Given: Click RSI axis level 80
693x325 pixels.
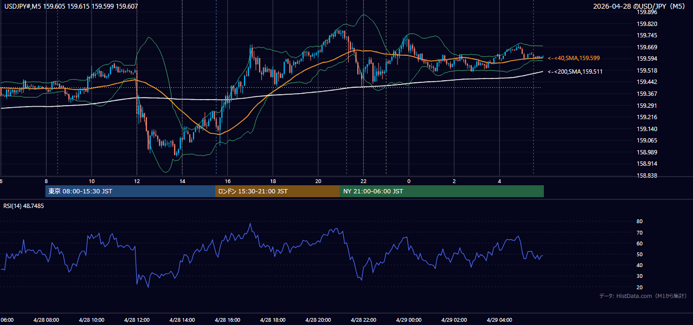Looking at the screenshot, I should click(x=640, y=222).
